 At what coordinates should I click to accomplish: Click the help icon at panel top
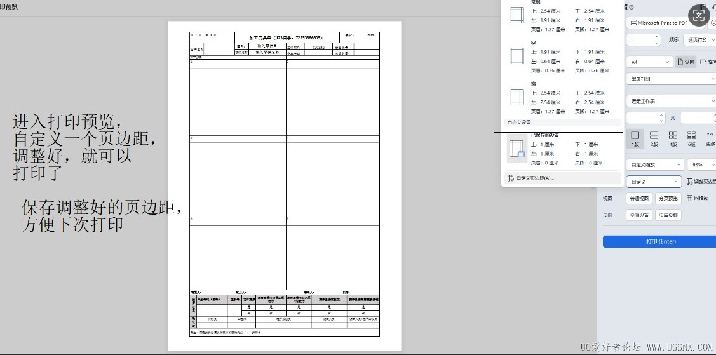[632, 7]
